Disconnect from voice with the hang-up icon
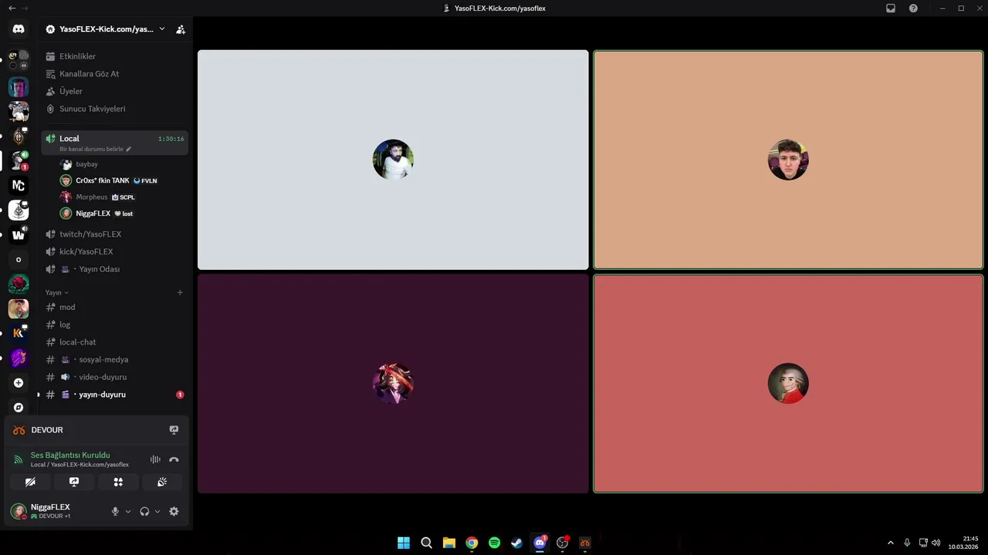 coord(174,459)
